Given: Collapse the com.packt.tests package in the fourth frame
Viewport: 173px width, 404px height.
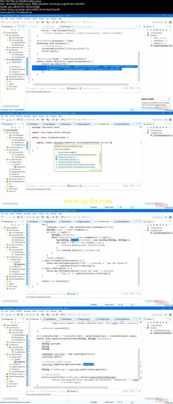Looking at the screenshot, I should coord(8,348).
